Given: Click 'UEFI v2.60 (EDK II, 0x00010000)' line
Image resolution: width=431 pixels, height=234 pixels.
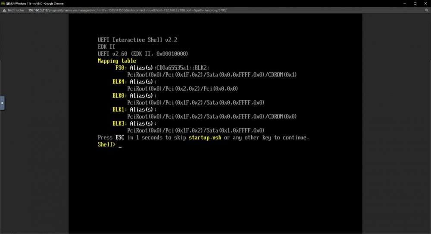Looking at the screenshot, I should [x=143, y=54].
